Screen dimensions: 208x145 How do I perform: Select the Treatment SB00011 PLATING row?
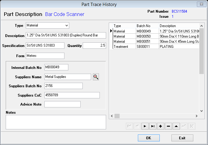(x=147, y=46)
